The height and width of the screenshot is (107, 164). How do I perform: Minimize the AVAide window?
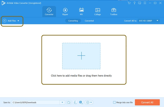click(x=150, y=3)
